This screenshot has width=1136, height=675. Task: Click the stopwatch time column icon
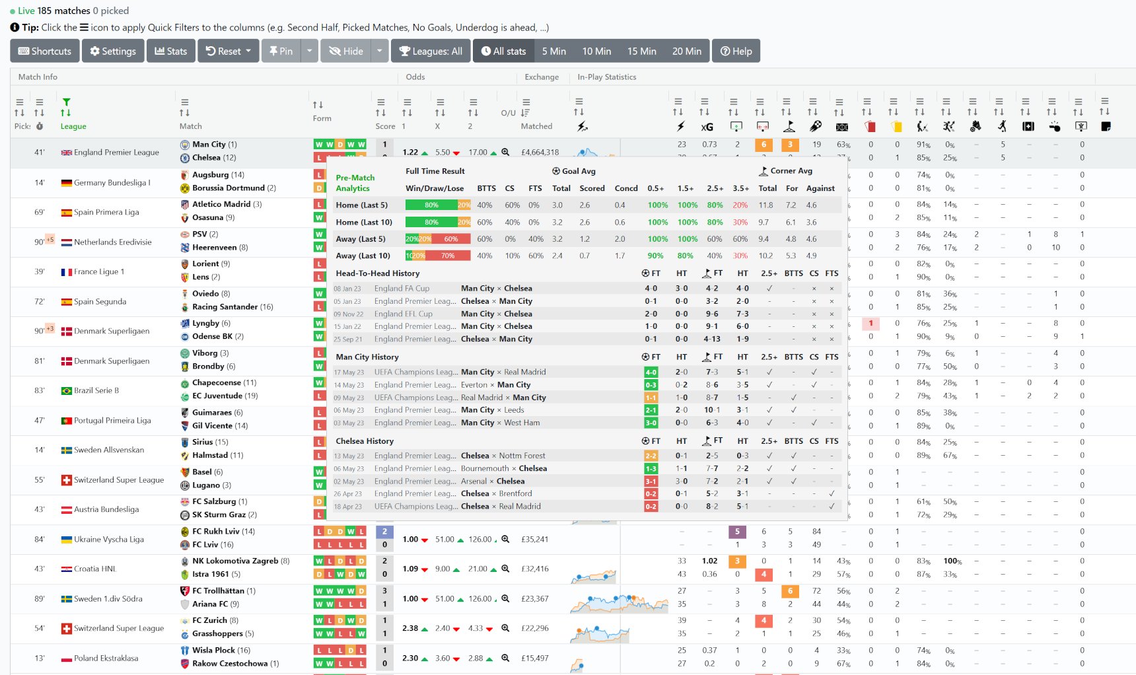(40, 126)
